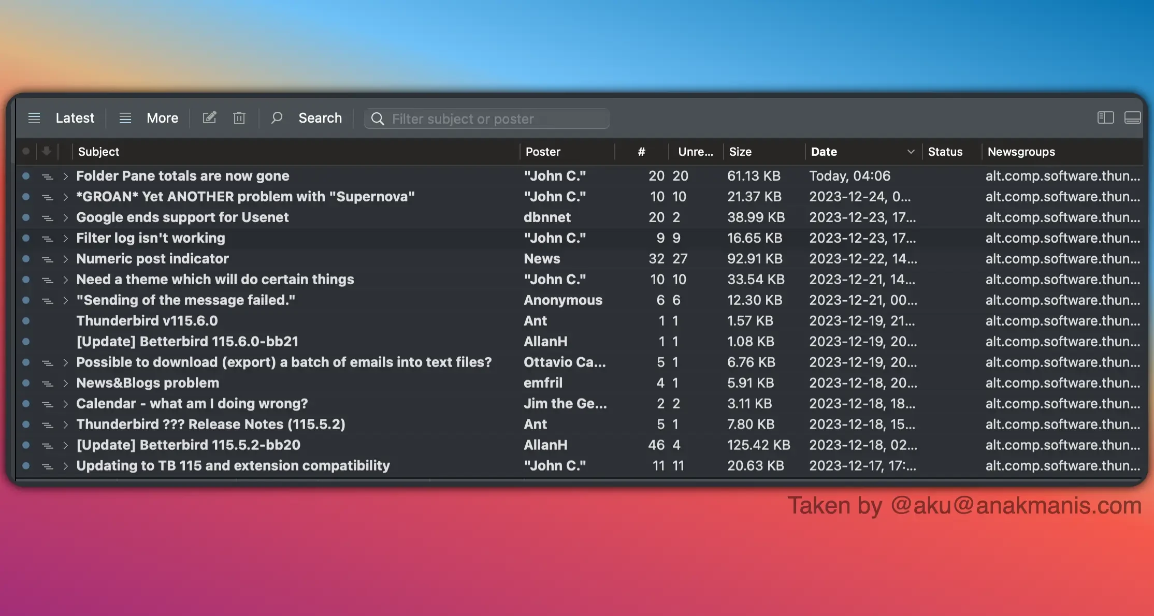Expand Google ends support for Usenet thread
The image size is (1154, 616).
[66, 217]
